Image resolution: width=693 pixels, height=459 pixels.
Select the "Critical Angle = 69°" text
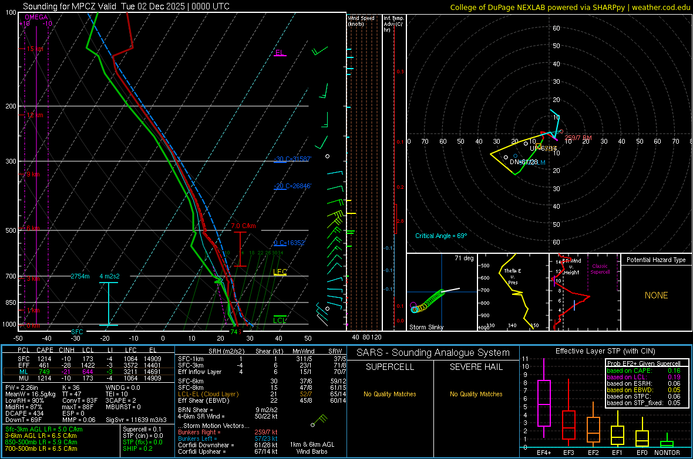pos(441,236)
